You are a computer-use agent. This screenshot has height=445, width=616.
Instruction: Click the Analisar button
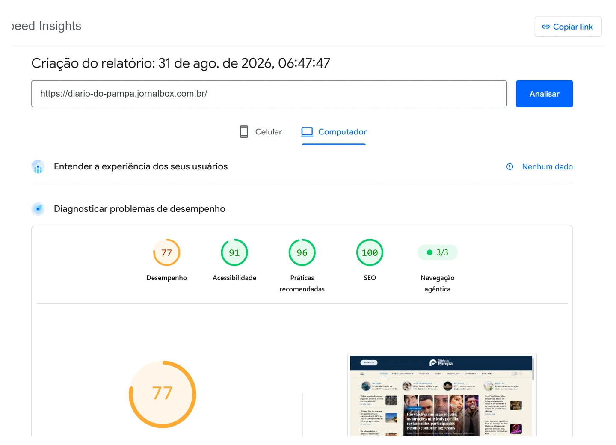pyautogui.click(x=544, y=94)
